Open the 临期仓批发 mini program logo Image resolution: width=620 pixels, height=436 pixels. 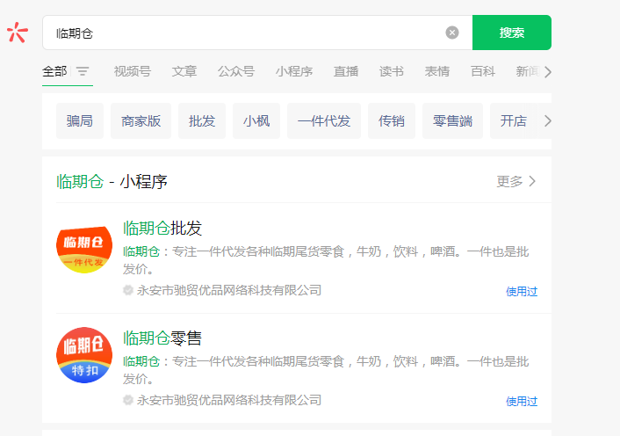84,250
